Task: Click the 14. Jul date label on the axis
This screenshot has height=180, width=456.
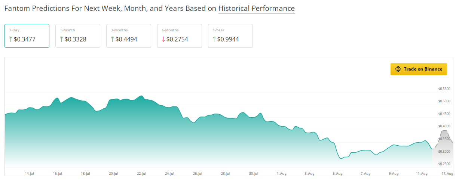Action: click(x=30, y=174)
